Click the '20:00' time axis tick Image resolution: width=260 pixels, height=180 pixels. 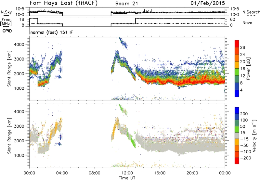192,173
